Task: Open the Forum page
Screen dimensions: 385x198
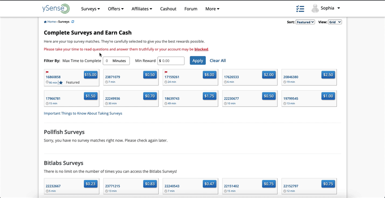Action: pyautogui.click(x=191, y=9)
